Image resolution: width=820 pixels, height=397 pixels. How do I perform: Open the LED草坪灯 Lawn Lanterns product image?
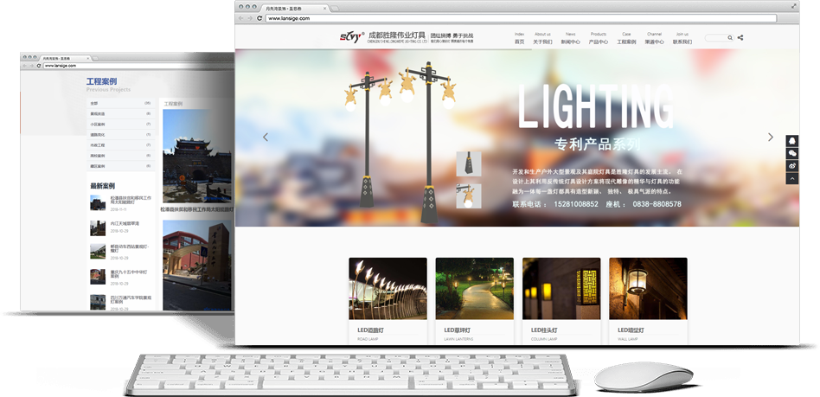coord(474,288)
